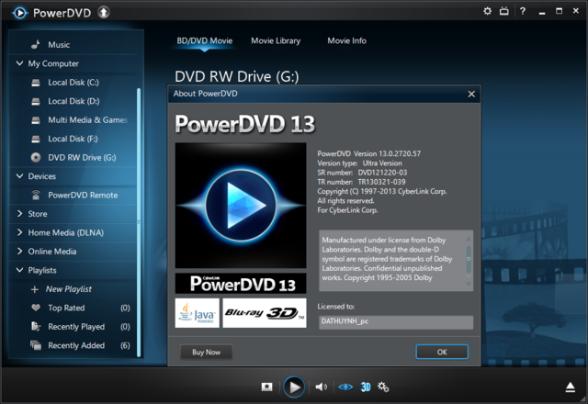Click the Blu-ray 3D logo image
This screenshot has height=404, width=588.
point(265,313)
